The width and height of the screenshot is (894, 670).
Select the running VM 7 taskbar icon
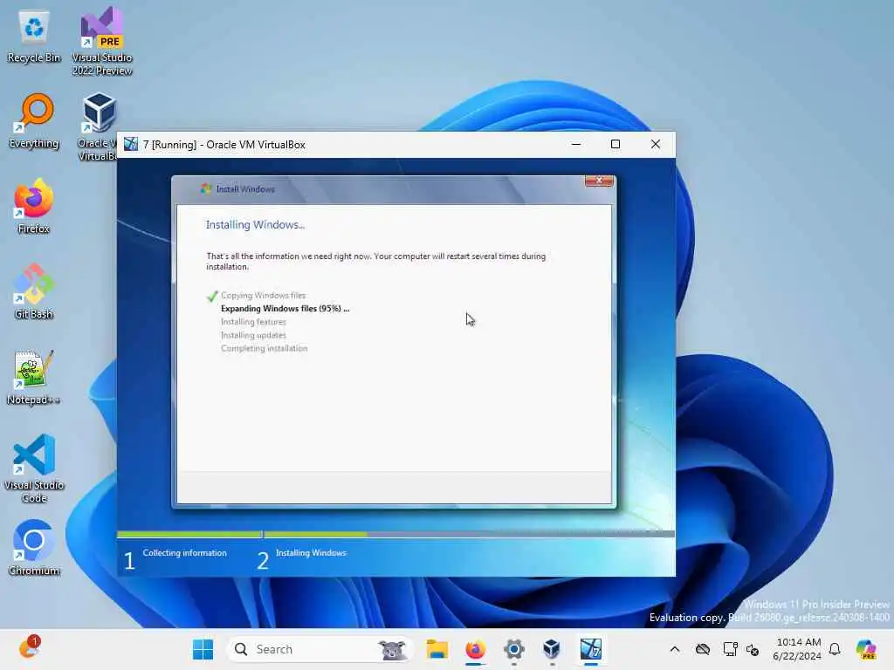(x=591, y=649)
